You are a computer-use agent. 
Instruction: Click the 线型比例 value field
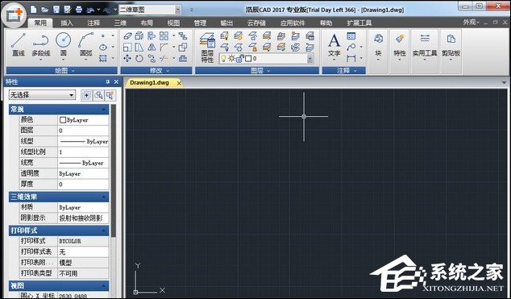coord(84,152)
